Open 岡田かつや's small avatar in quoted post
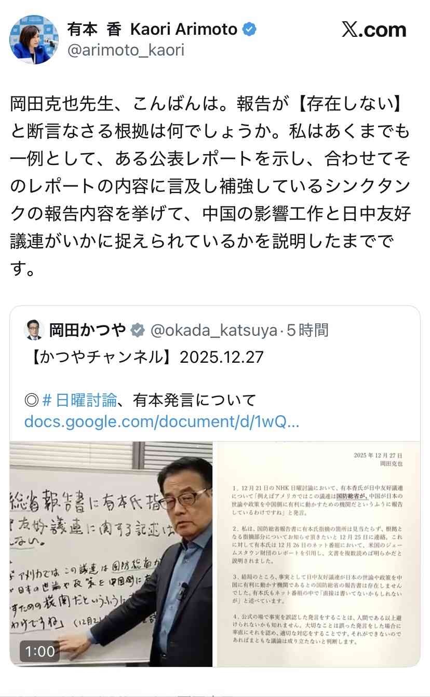The height and width of the screenshot is (697, 430). coord(33,330)
